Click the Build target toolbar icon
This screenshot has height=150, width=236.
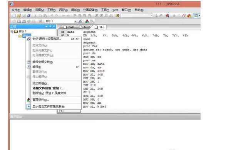click(19, 21)
